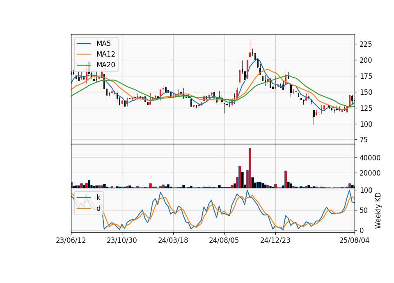
Task: Click the Weekly KD axis title
Action: pos(378,211)
